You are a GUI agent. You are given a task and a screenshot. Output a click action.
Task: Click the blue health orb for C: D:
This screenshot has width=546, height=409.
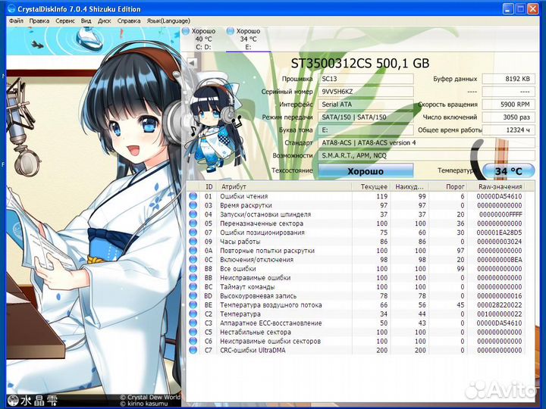[186, 31]
